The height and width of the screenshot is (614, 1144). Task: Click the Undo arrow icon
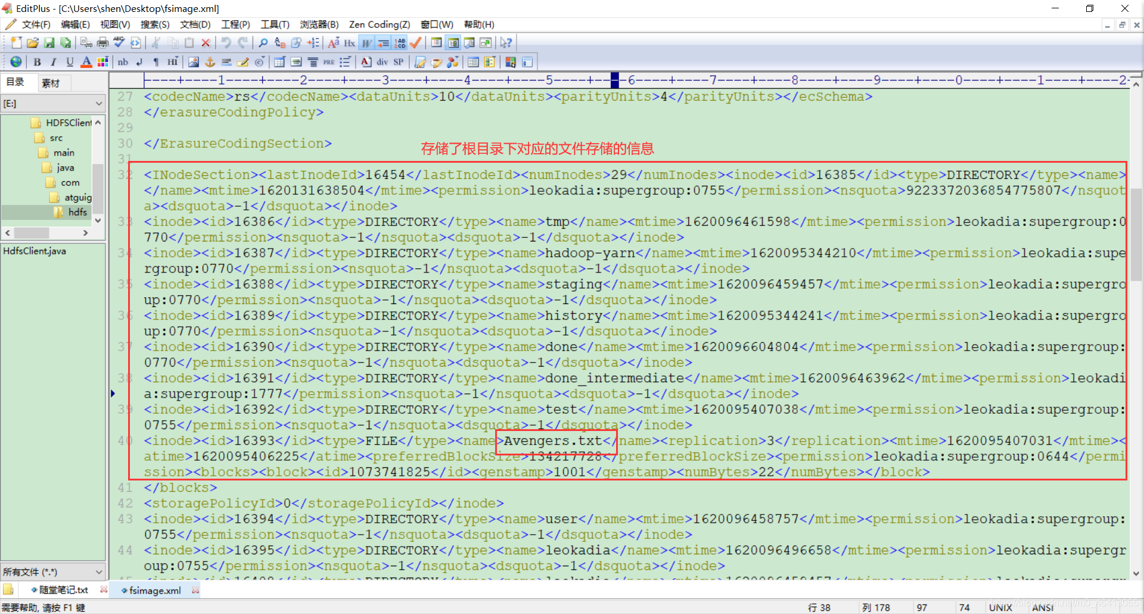tap(226, 42)
